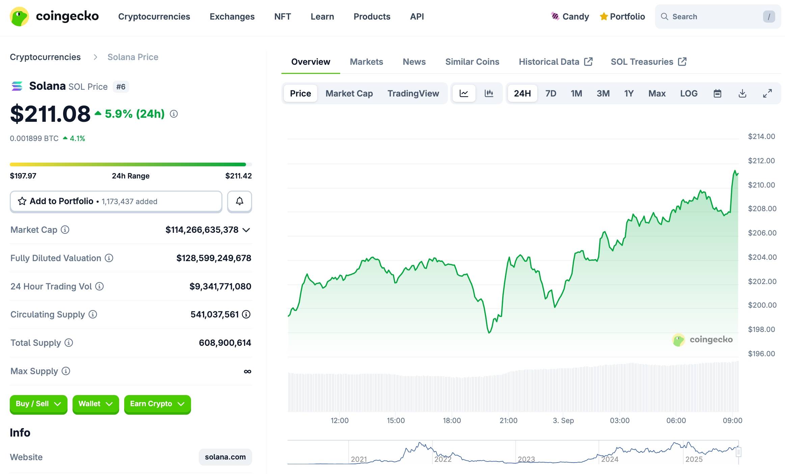Screen dimensions: 785x474
Task: Click the search magnifier icon
Action: coord(665,17)
